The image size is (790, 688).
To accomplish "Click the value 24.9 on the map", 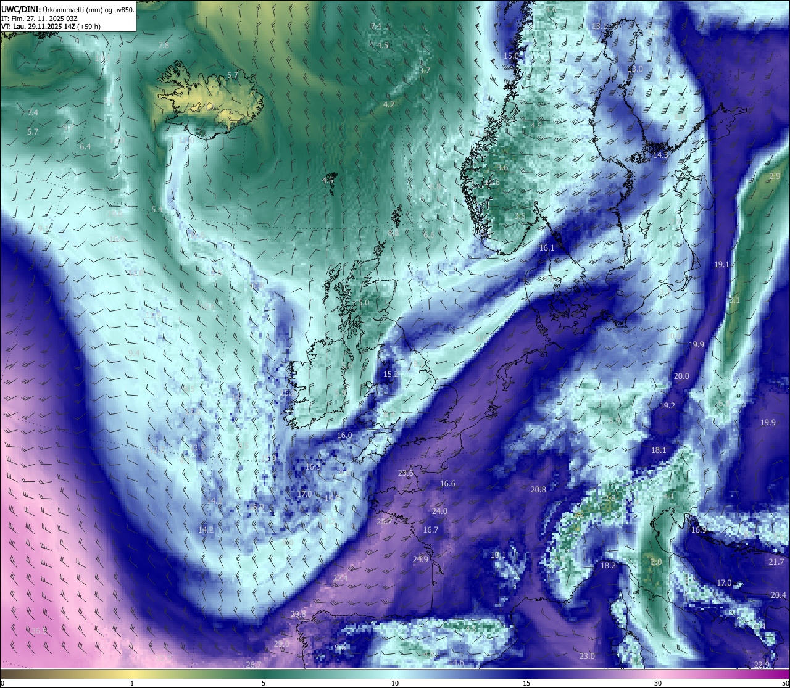I will 420,559.
